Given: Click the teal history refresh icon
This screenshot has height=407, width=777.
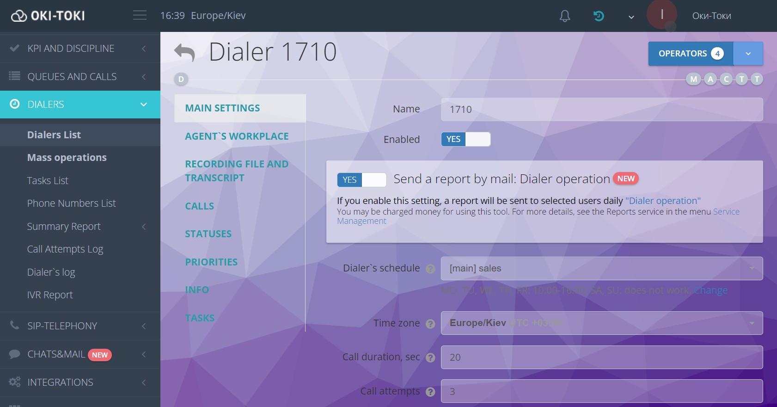Looking at the screenshot, I should [599, 16].
